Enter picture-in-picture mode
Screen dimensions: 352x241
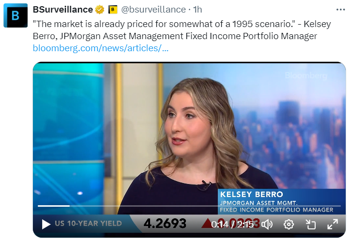tap(310, 224)
